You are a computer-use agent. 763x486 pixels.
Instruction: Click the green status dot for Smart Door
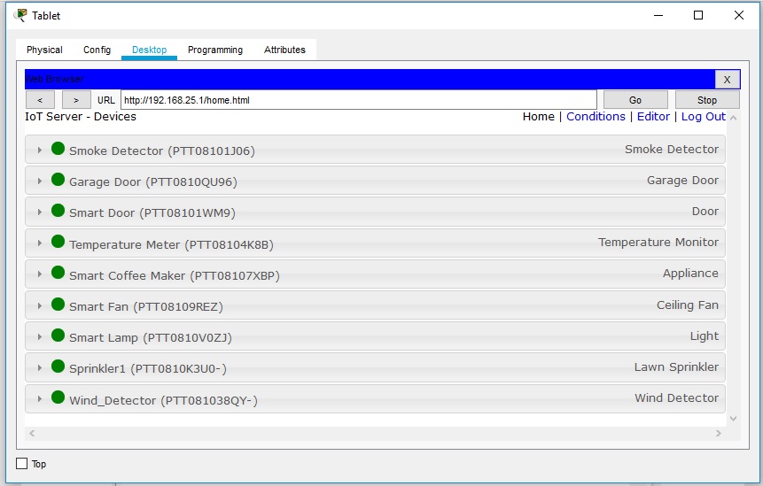point(58,211)
